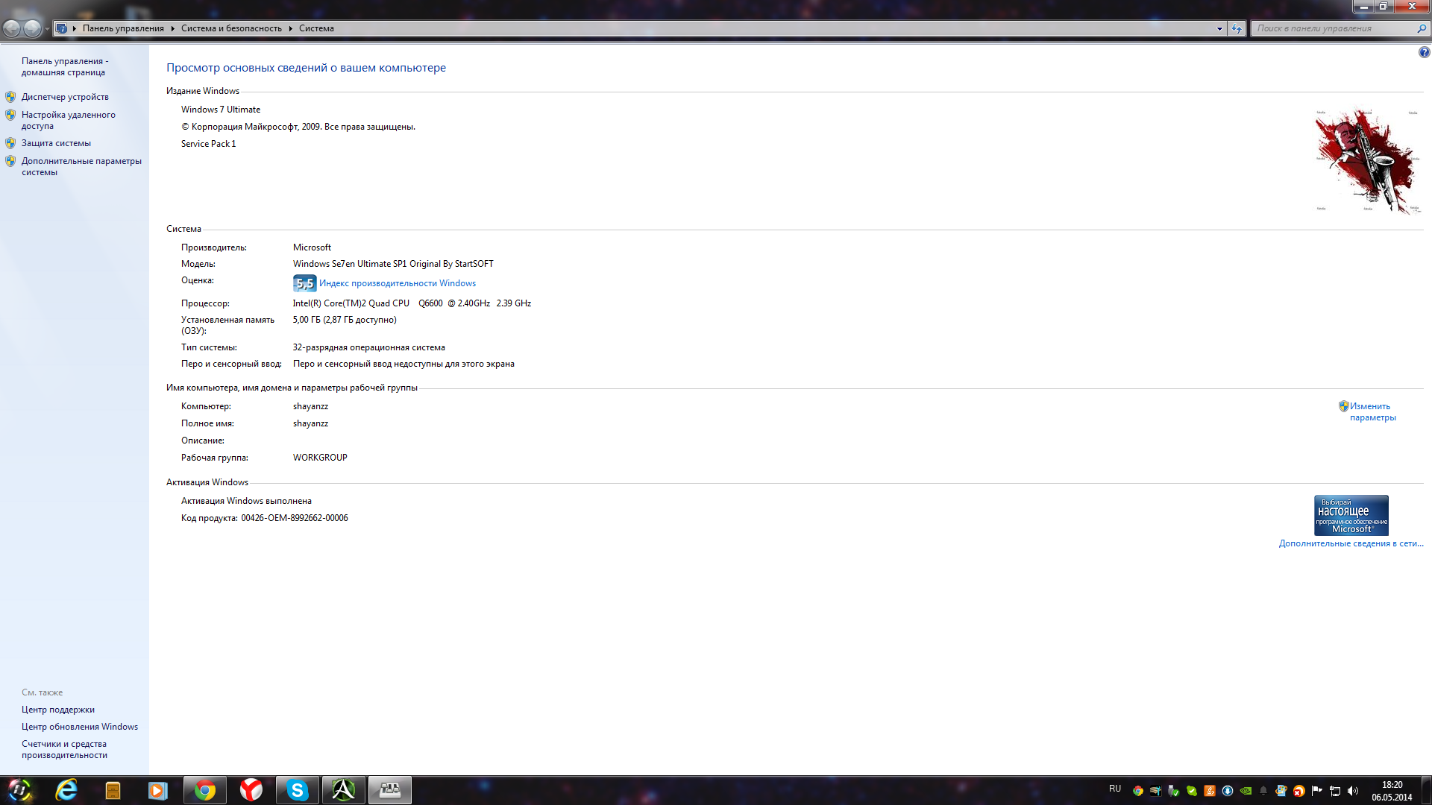This screenshot has width=1432, height=805.
Task: Click bell notification tray icon
Action: pos(1263,791)
